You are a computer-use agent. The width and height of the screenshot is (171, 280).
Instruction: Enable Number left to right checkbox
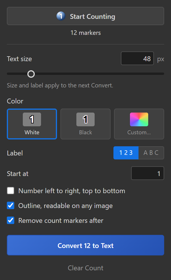[11, 191]
